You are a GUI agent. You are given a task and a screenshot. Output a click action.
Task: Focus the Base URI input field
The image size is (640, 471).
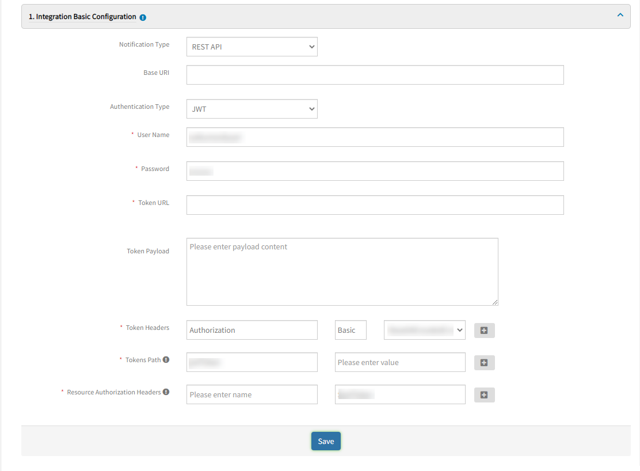[375, 75]
